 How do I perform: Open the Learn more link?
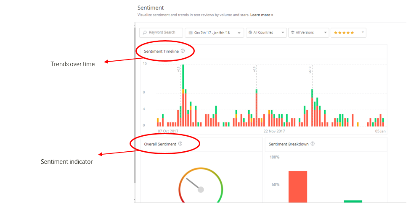[262, 15]
